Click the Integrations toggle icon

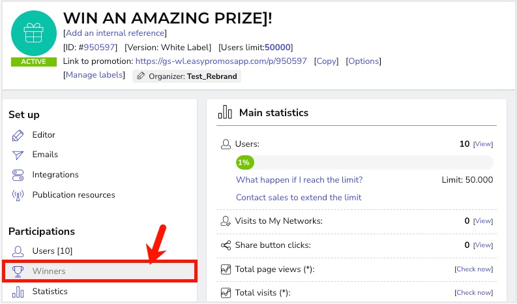point(18,175)
